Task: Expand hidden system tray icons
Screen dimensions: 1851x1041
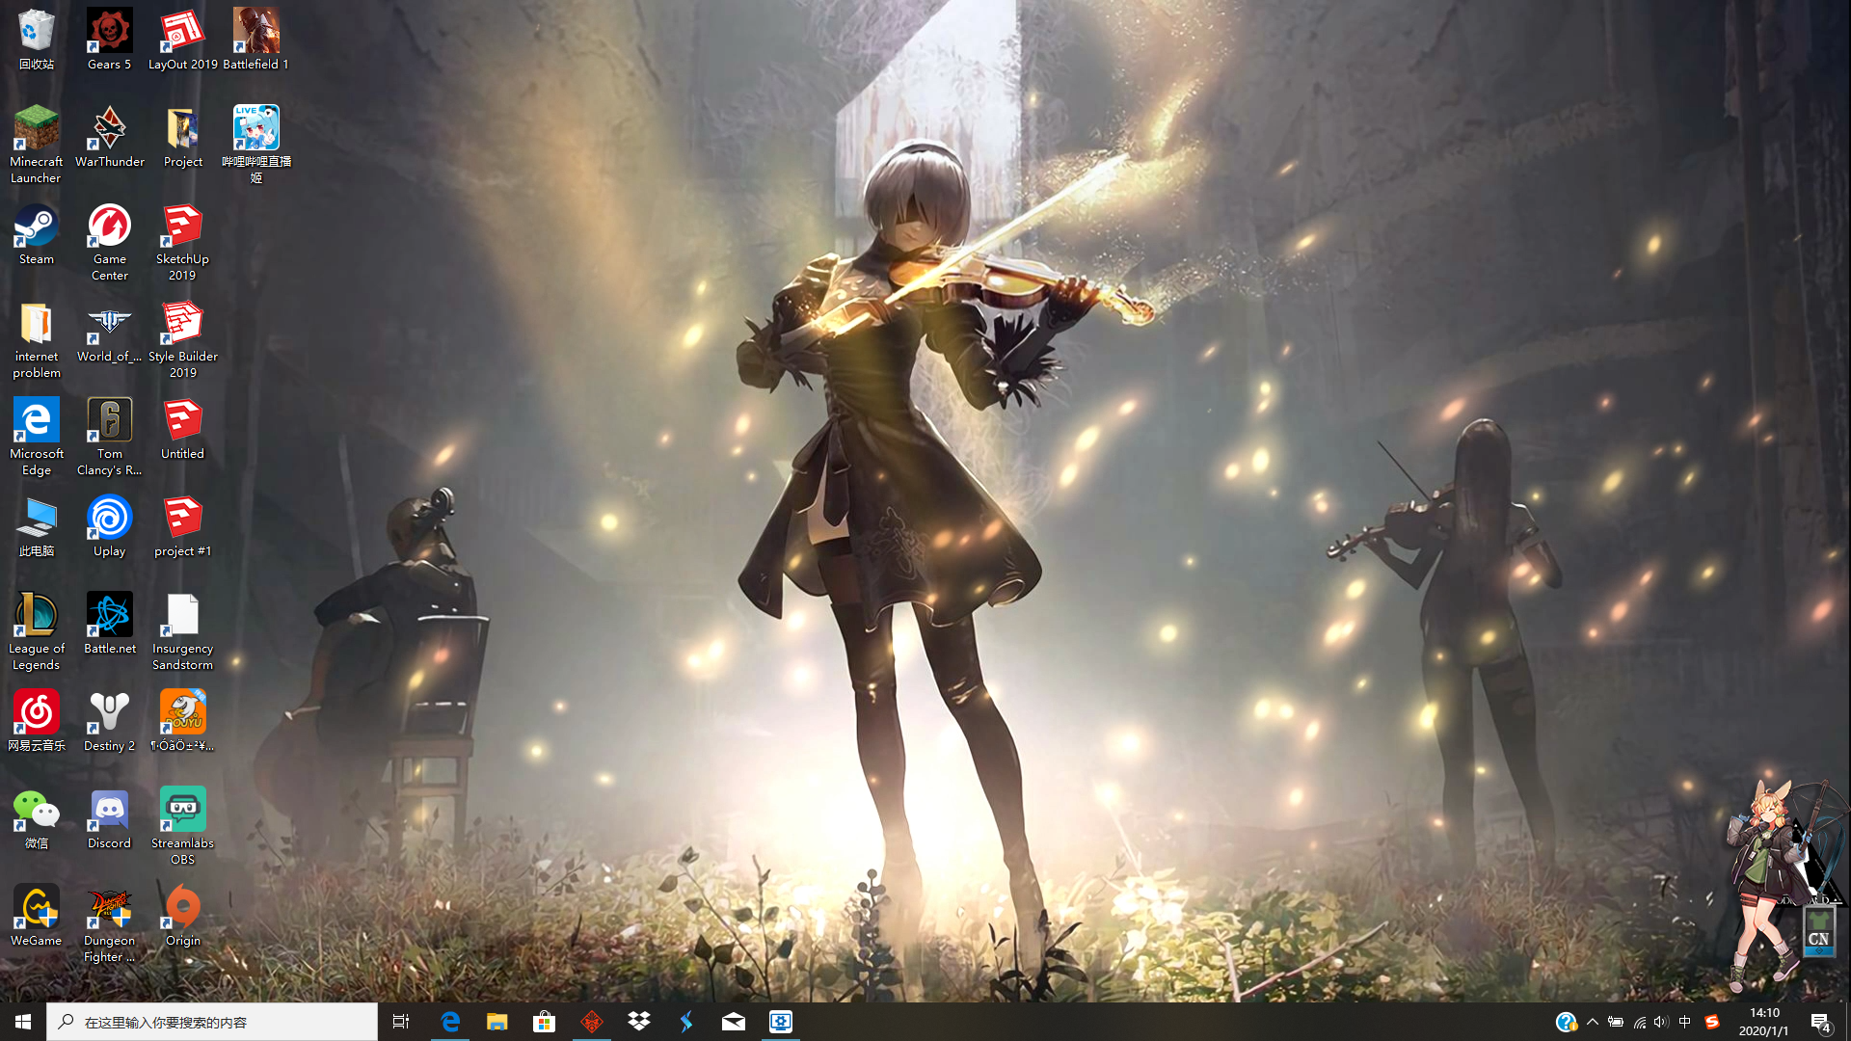Action: click(1593, 1021)
